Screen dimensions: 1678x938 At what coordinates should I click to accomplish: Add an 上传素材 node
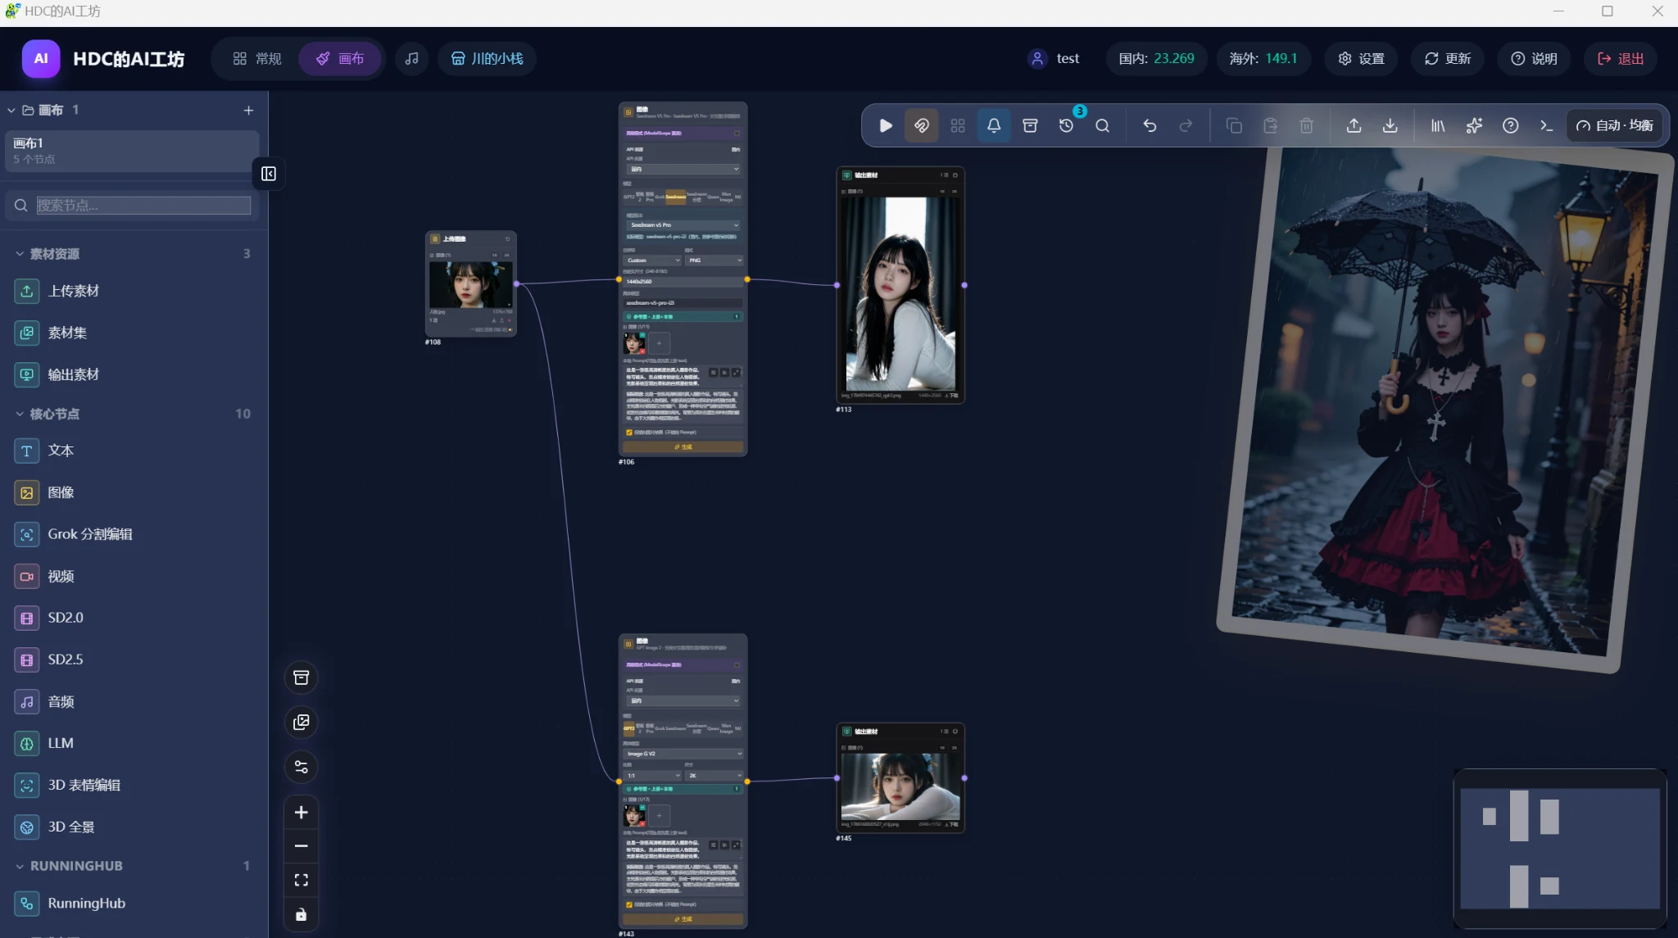click(132, 292)
